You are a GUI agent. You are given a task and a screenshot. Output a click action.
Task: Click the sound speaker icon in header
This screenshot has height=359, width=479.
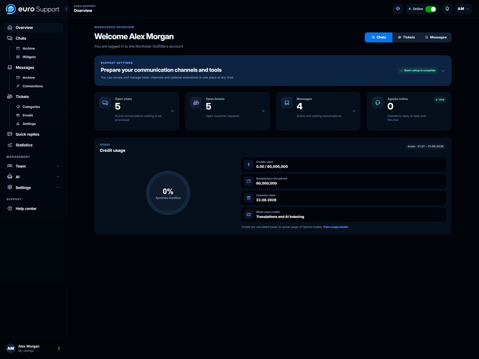(x=398, y=9)
